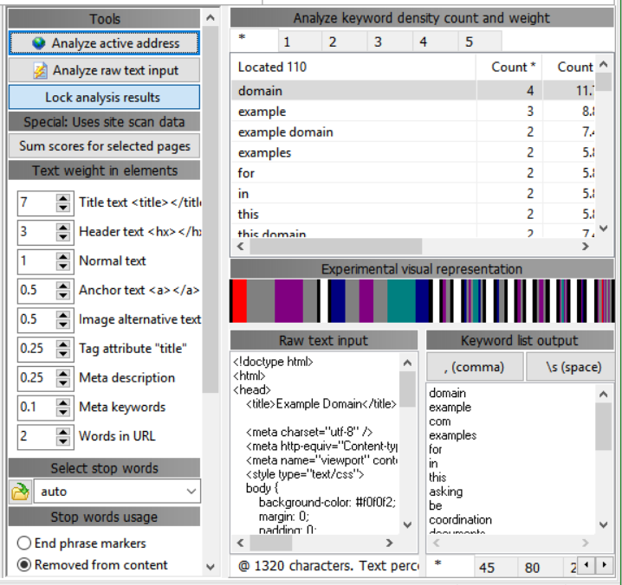Click the red bar in visual representation
This screenshot has height=585, width=622.
point(239,301)
